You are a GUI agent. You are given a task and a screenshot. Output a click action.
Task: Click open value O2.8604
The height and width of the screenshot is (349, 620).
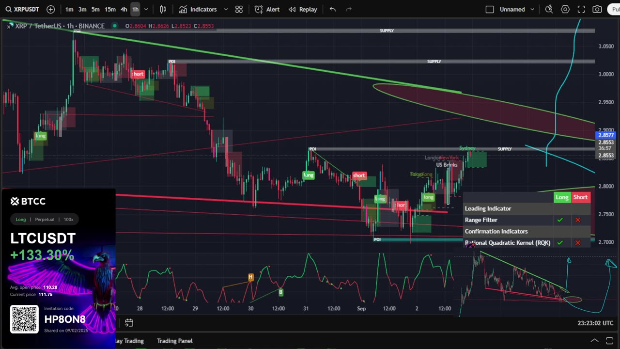pos(136,26)
